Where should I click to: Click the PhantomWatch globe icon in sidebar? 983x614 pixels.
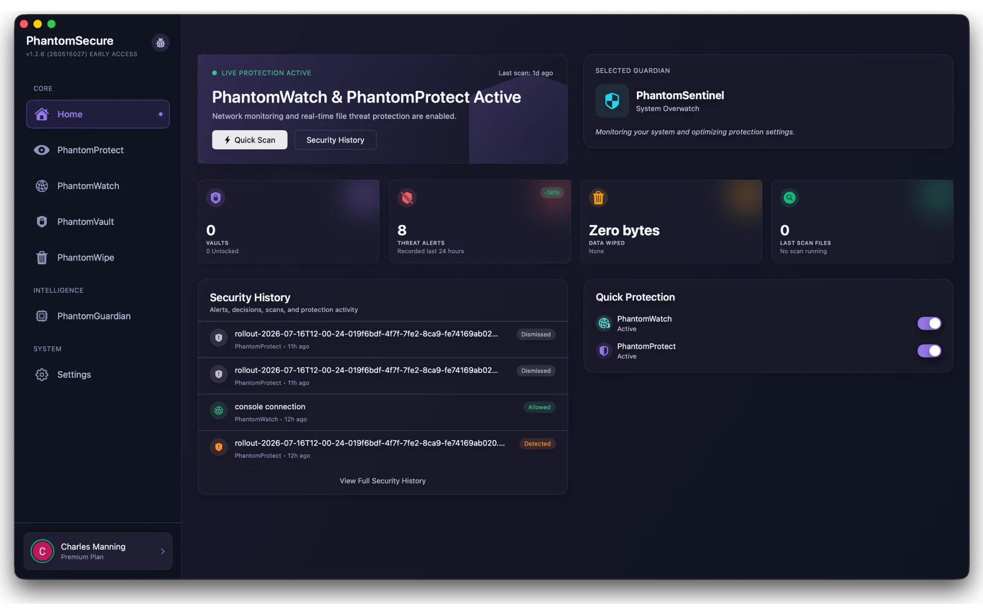click(x=42, y=186)
